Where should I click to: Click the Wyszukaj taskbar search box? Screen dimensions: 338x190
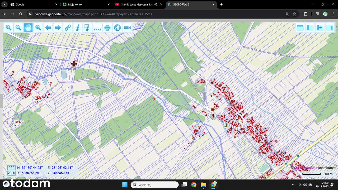pyautogui.click(x=155, y=185)
